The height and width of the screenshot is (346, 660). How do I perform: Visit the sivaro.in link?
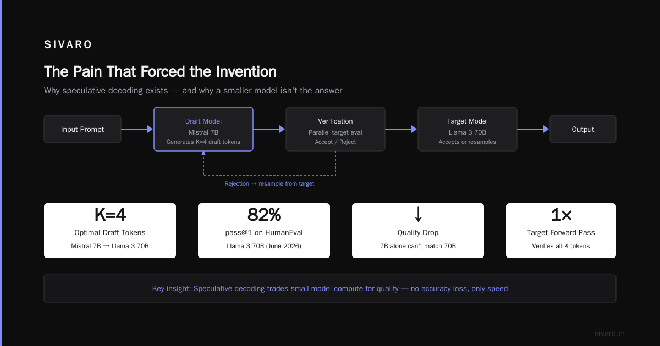pyautogui.click(x=609, y=333)
